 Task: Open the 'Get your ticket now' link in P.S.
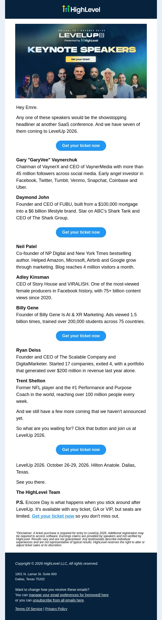tap(53, 516)
